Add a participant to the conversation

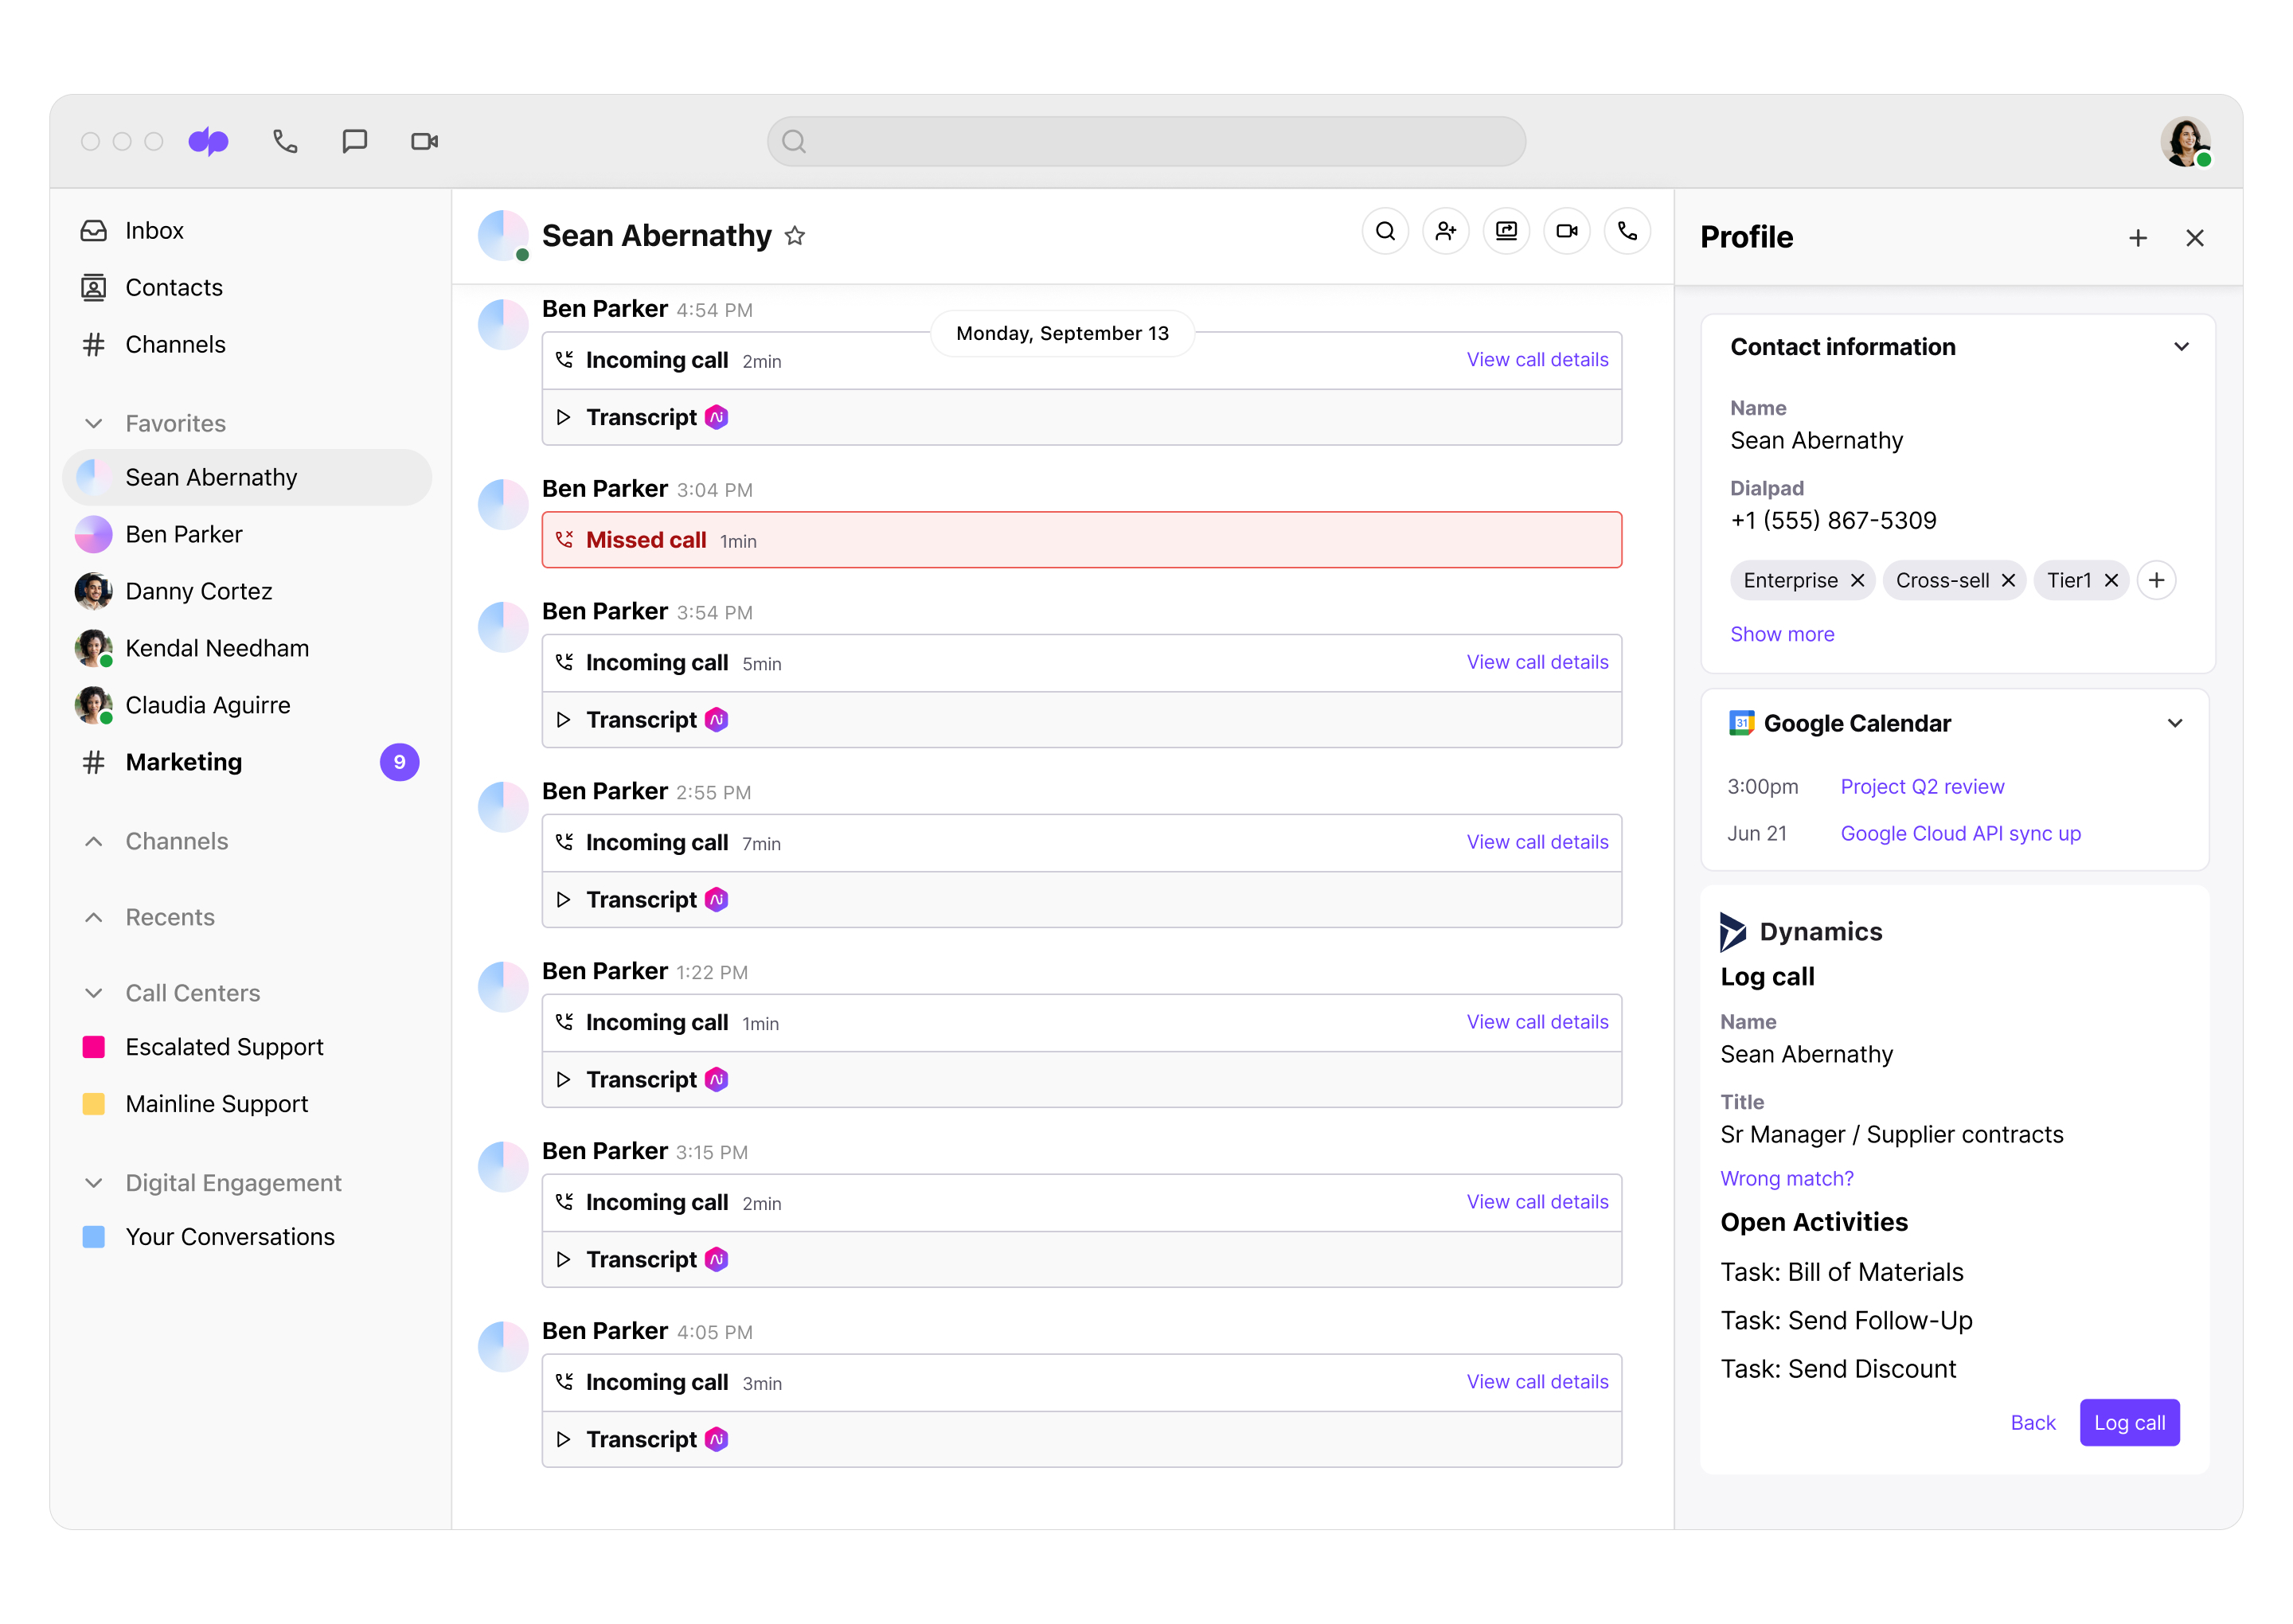(1446, 231)
